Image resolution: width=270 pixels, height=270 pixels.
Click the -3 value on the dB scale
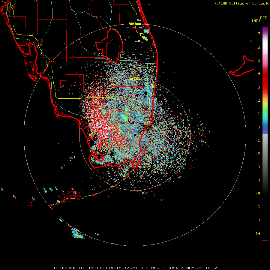258,167
